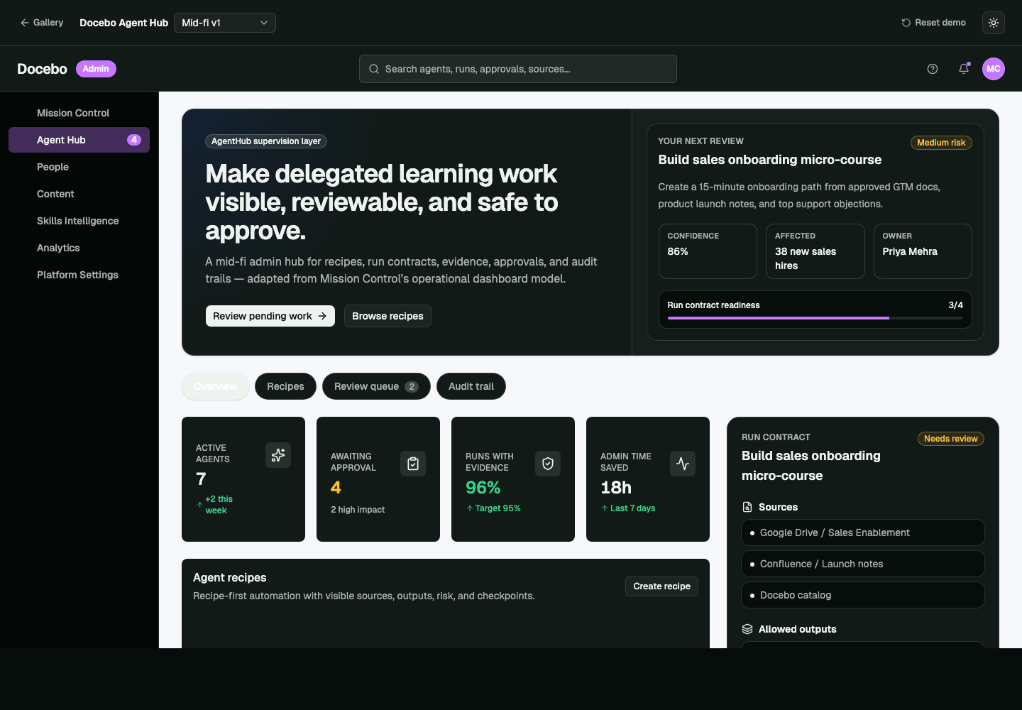Open Mission Control in sidebar
The height and width of the screenshot is (710, 1022).
pos(79,113)
